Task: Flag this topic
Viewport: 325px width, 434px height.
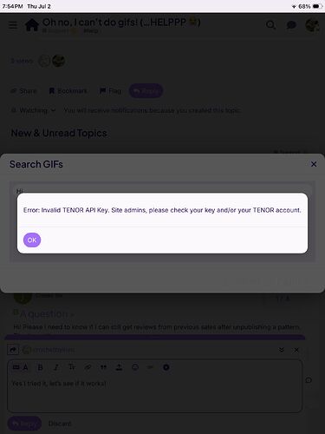Action: pyautogui.click(x=110, y=91)
